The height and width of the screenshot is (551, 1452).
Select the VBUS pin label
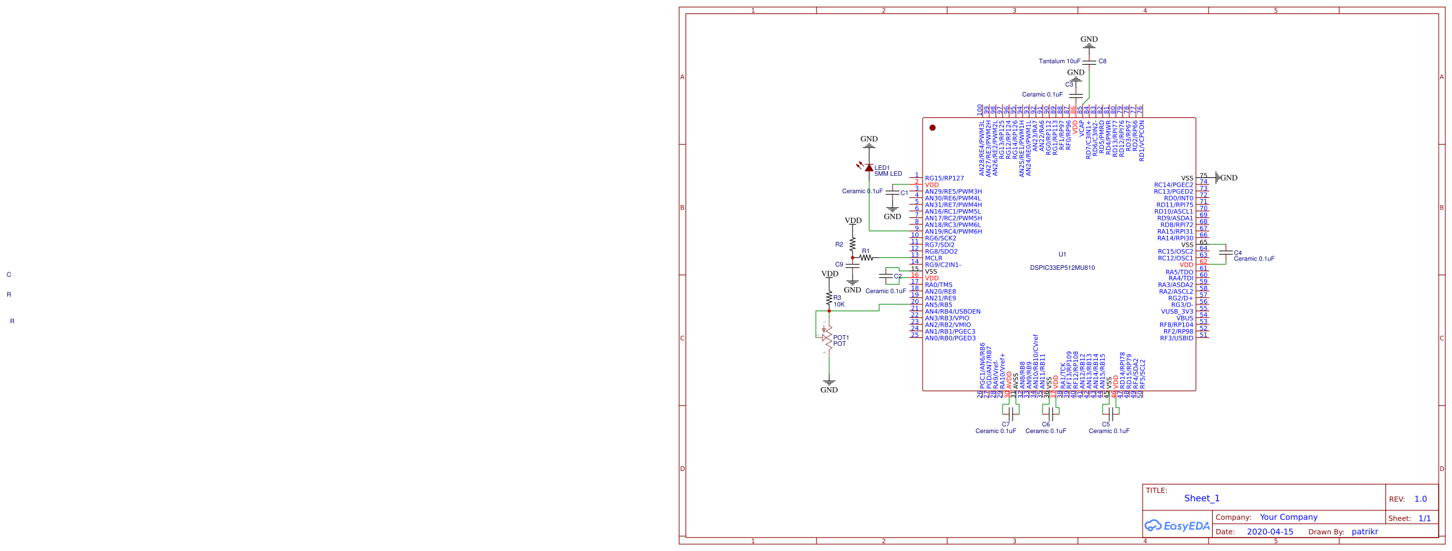[1185, 318]
